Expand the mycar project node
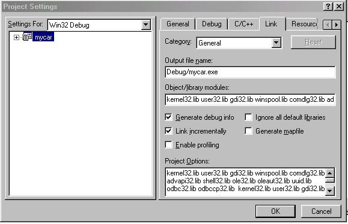The width and height of the screenshot is (348, 224). 16,37
